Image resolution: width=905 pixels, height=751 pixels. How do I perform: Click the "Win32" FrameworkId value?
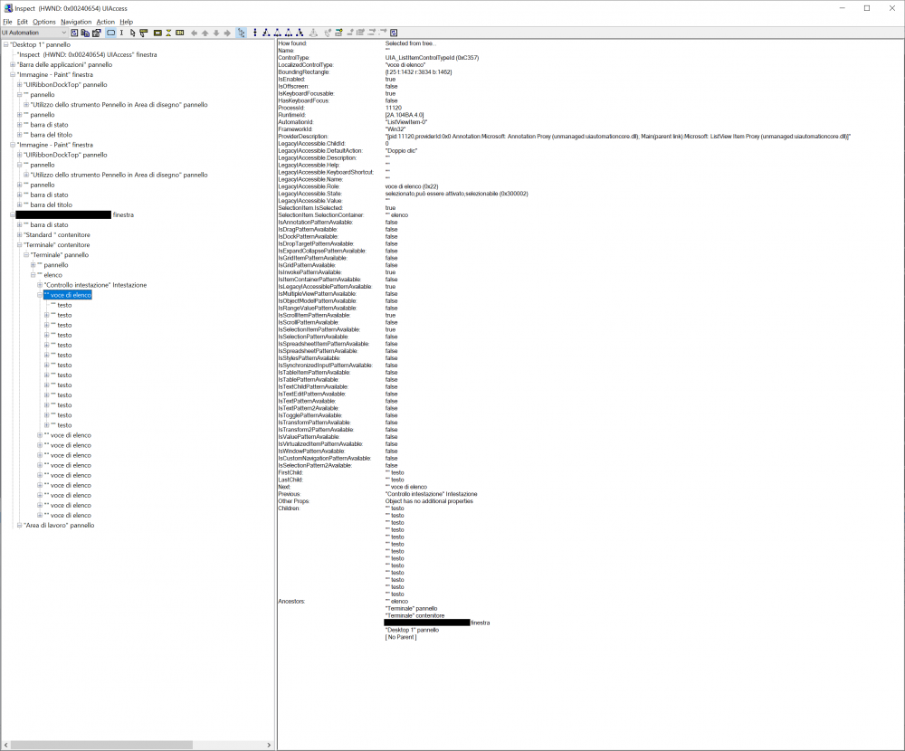395,129
